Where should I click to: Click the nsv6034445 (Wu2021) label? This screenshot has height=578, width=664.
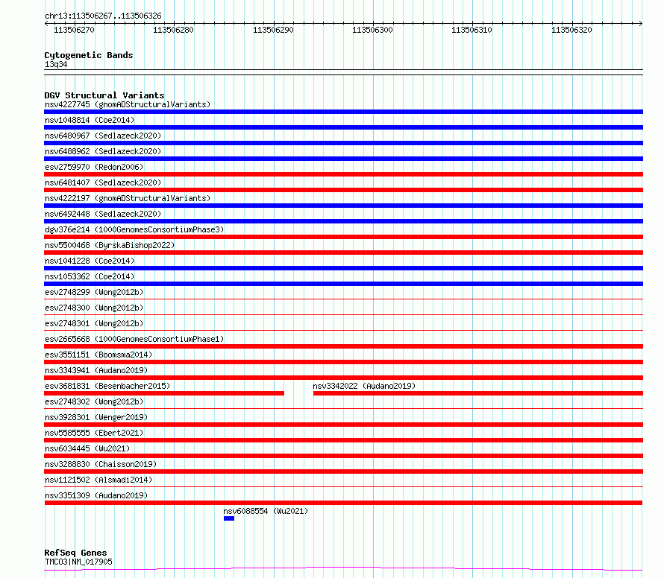click(x=87, y=448)
